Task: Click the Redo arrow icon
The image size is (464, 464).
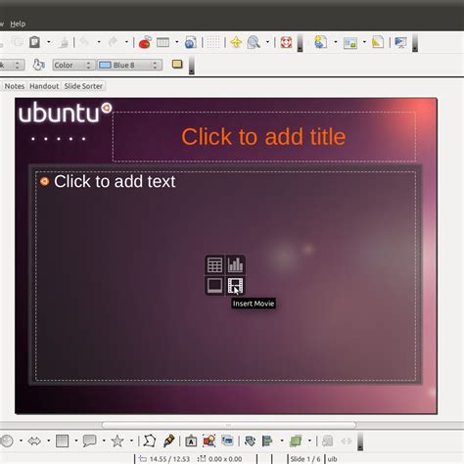Action: (x=113, y=42)
